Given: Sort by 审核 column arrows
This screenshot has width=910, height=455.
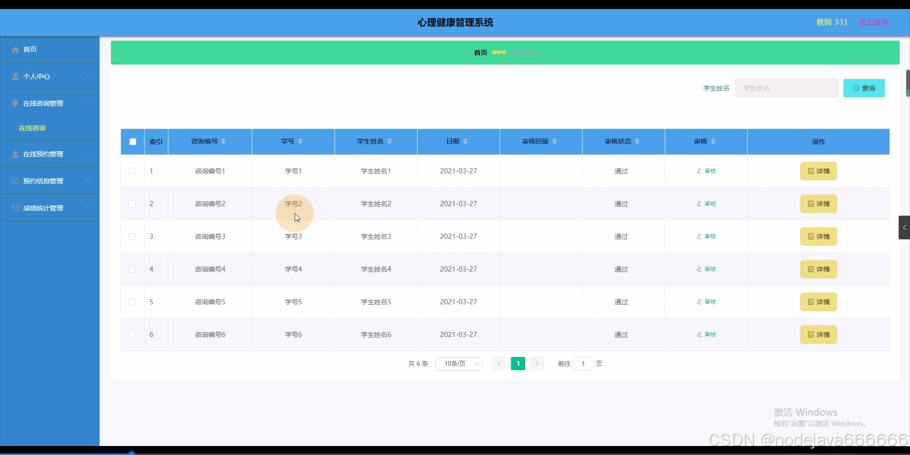Looking at the screenshot, I should pos(713,141).
